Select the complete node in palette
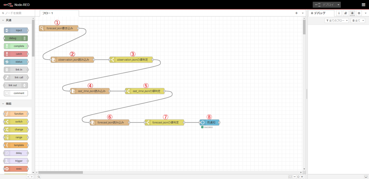Viewport: 369px width, 179px height. [16, 46]
